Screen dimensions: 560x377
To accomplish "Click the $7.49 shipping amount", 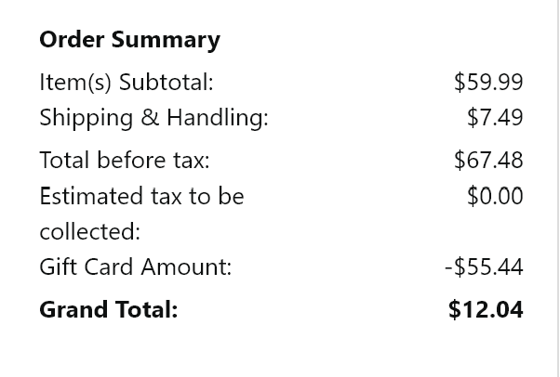I will click(495, 118).
